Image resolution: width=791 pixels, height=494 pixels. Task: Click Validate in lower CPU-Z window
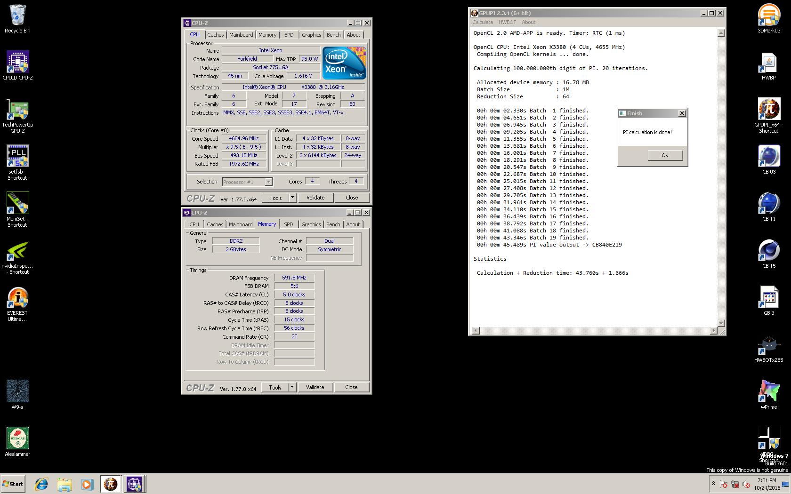click(x=315, y=387)
